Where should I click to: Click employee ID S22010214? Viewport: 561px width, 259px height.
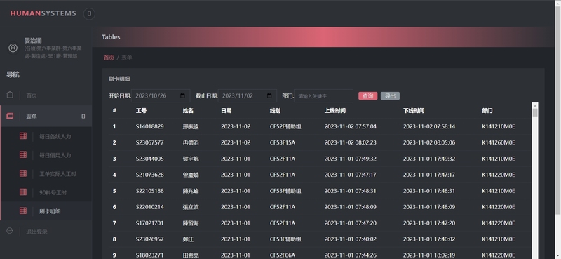tap(150, 207)
